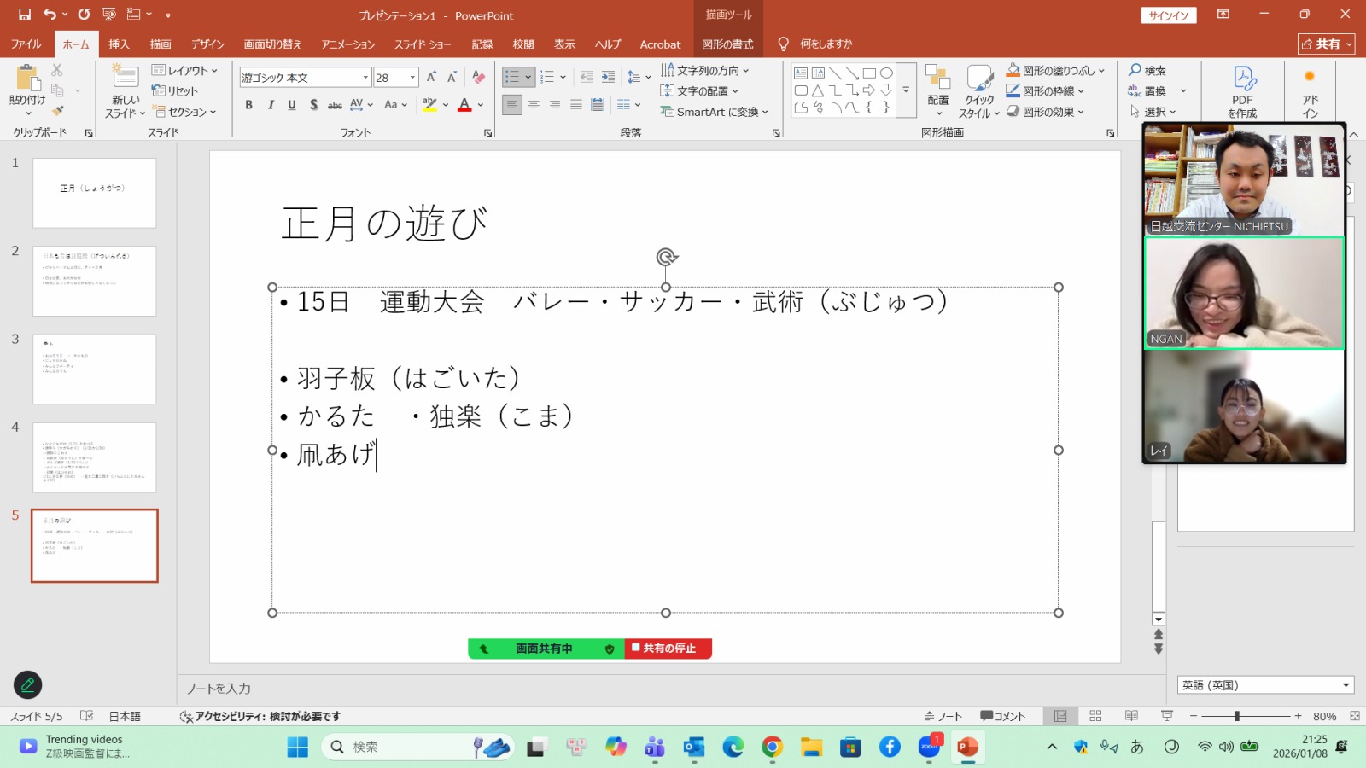Viewport: 1366px width, 768px height.
Task: Click the Clear Formatting eraser icon
Action: coord(478,78)
